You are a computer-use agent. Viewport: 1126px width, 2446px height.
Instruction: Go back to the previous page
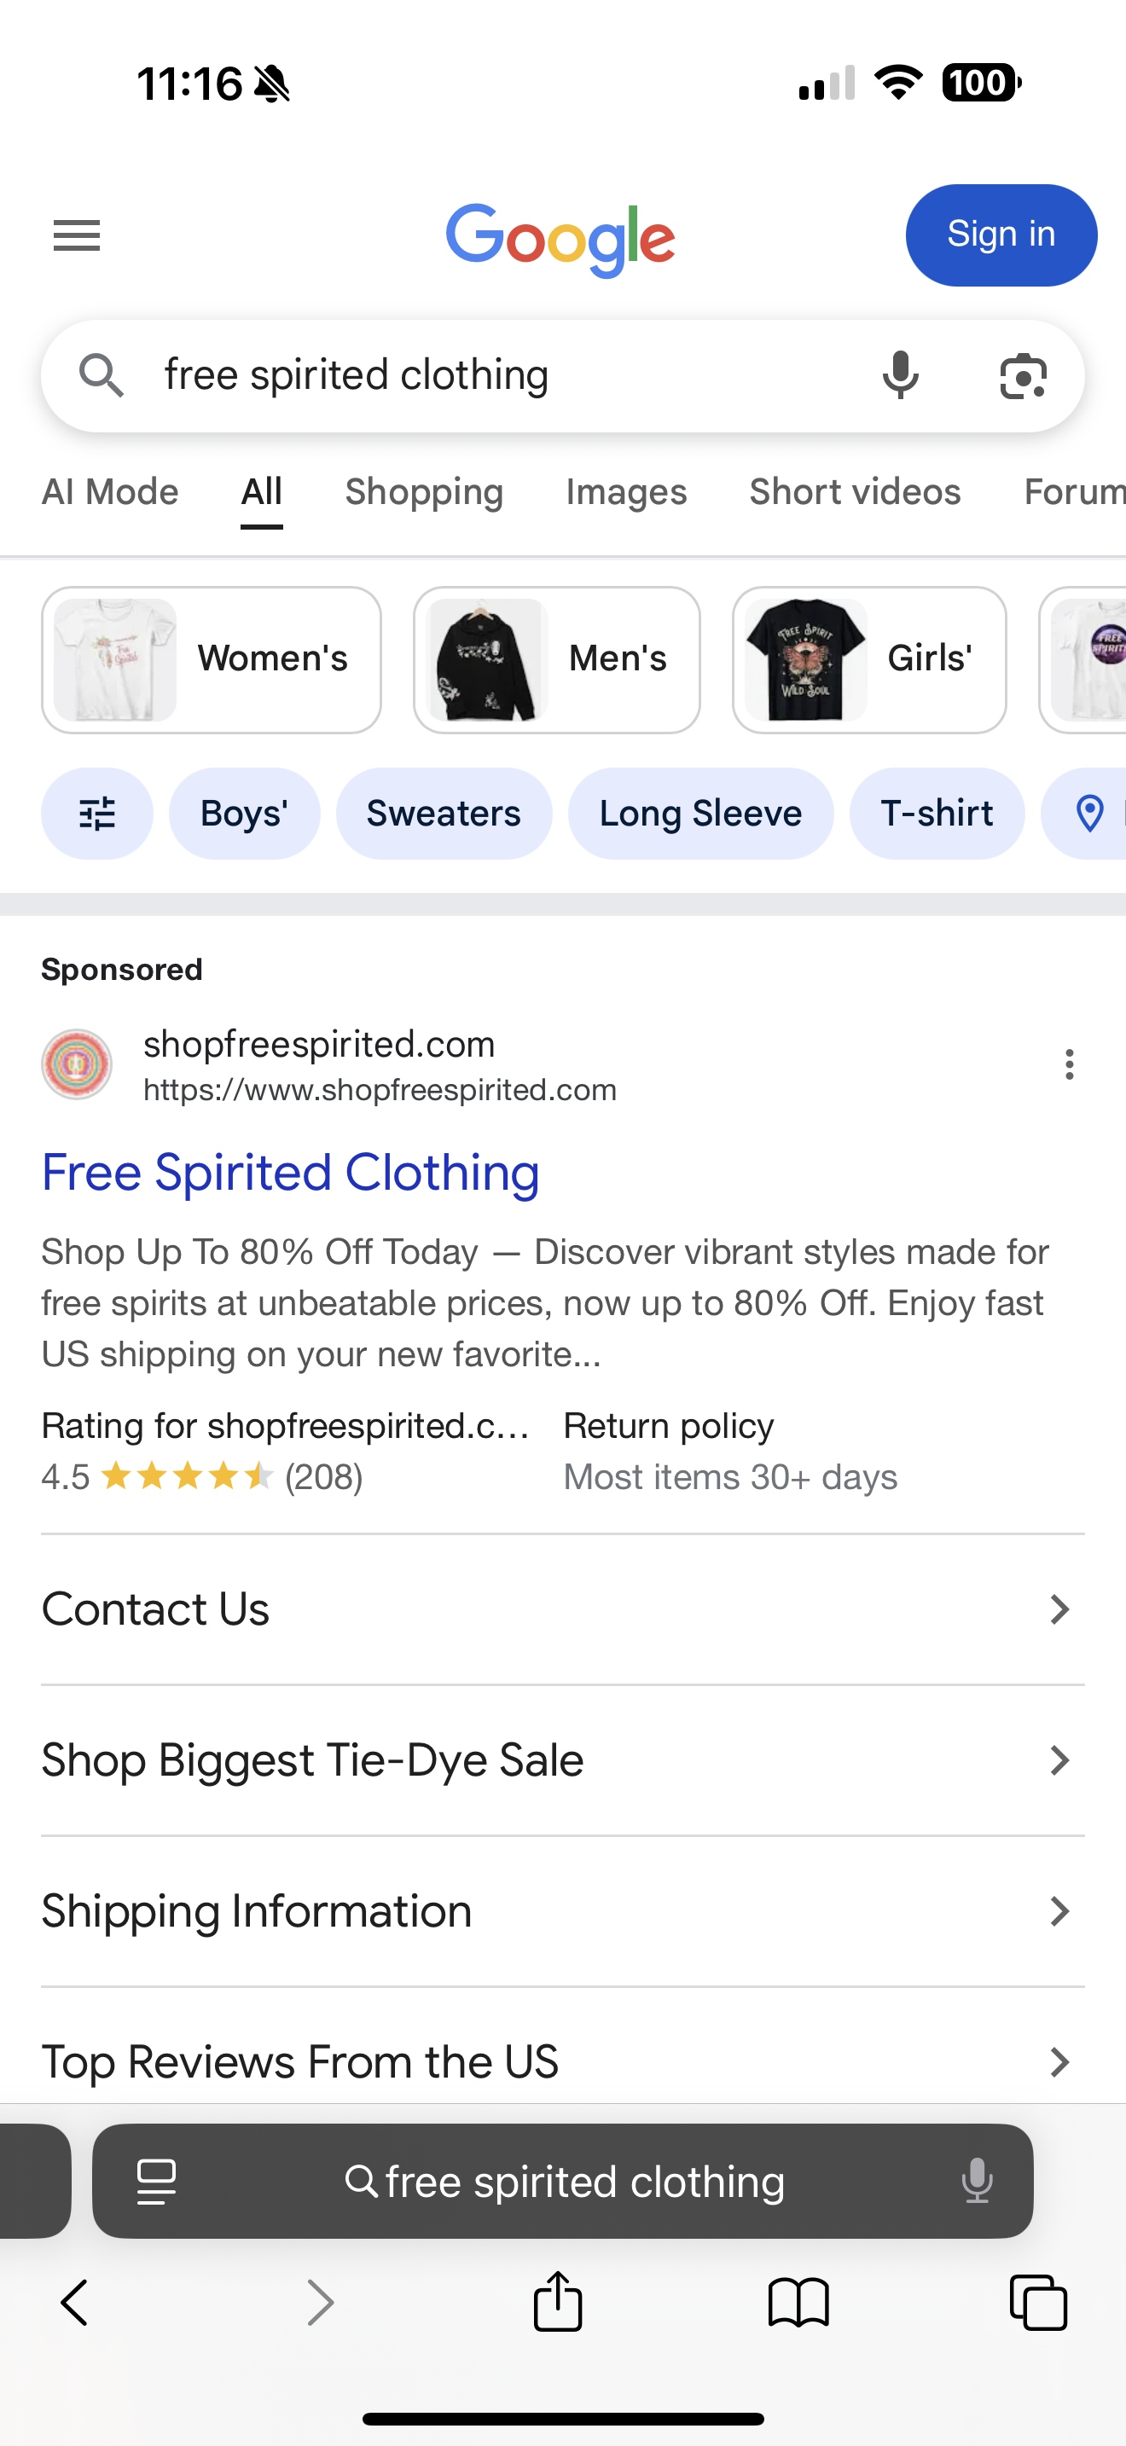74,2303
